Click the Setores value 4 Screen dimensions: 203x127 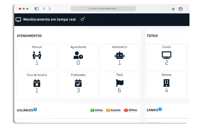pos(166,90)
